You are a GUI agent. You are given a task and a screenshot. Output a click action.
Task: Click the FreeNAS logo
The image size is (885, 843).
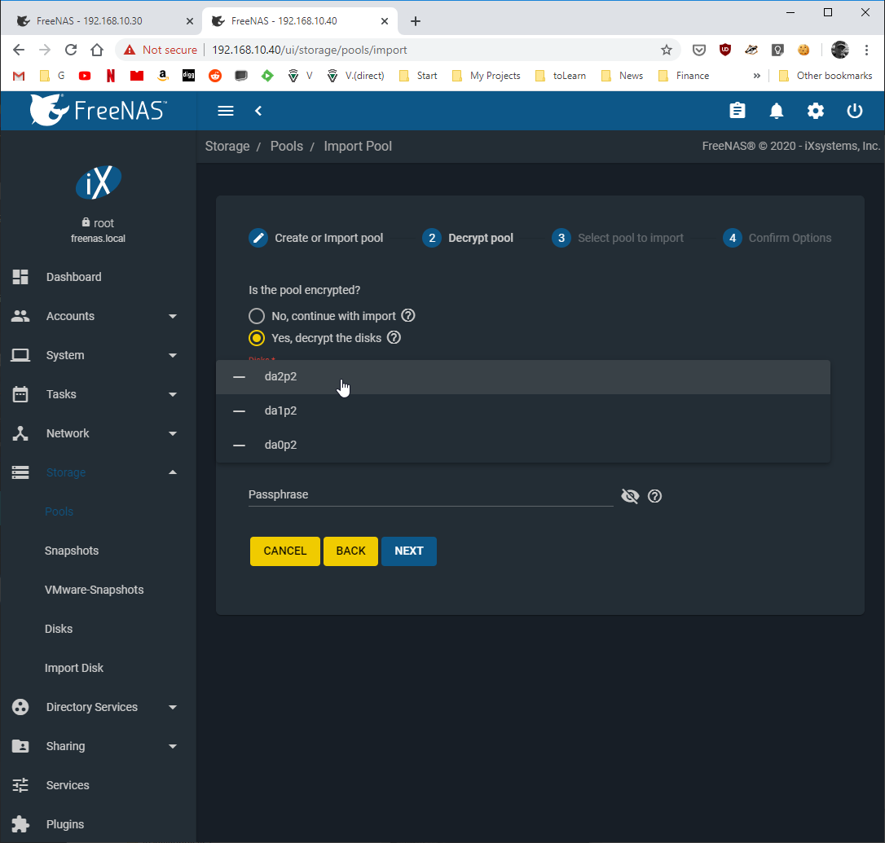(x=99, y=109)
